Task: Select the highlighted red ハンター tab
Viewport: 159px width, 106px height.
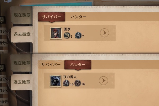Action: (78, 65)
